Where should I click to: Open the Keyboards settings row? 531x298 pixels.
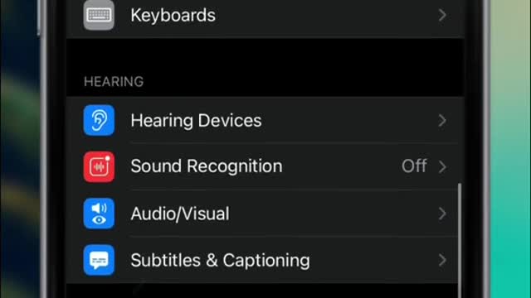point(265,17)
